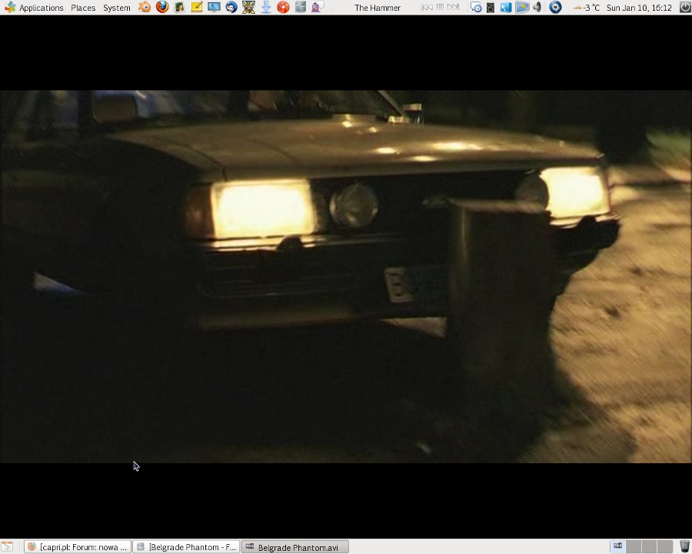692x554 pixels.
Task: Click the power shutdown button
Action: tap(684, 7)
